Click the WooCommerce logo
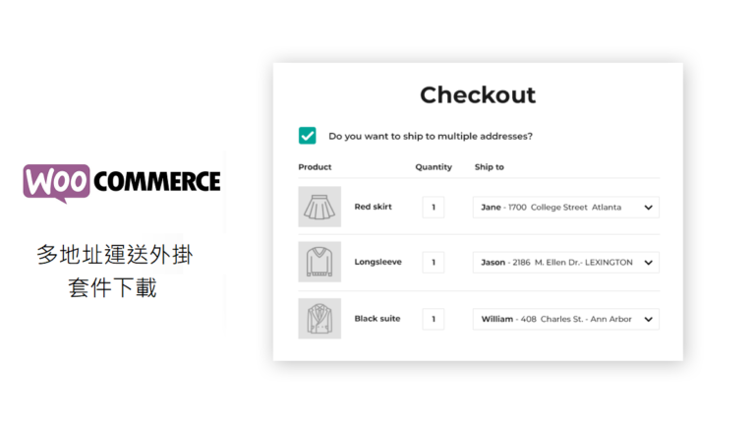755x428 pixels. point(122,182)
